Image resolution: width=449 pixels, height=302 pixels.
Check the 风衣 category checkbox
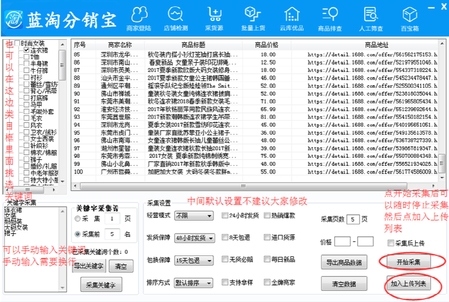point(27,125)
